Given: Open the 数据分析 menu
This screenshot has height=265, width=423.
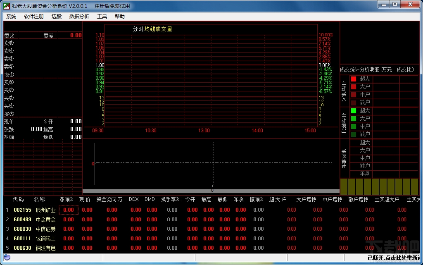Looking at the screenshot, I should tap(79, 17).
